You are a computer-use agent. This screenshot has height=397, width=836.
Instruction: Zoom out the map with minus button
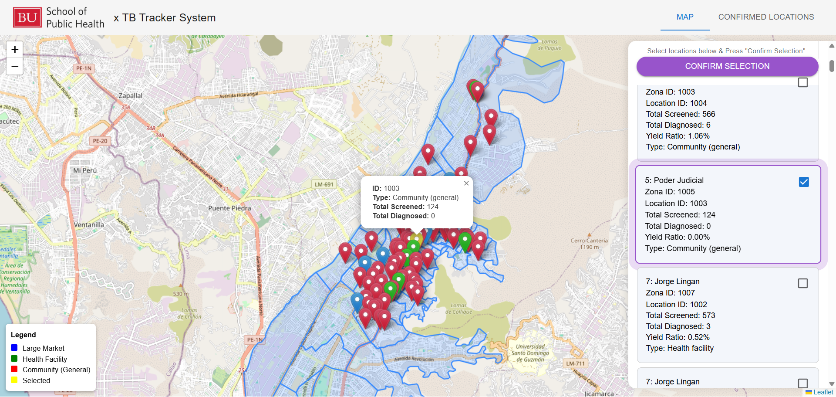point(15,66)
